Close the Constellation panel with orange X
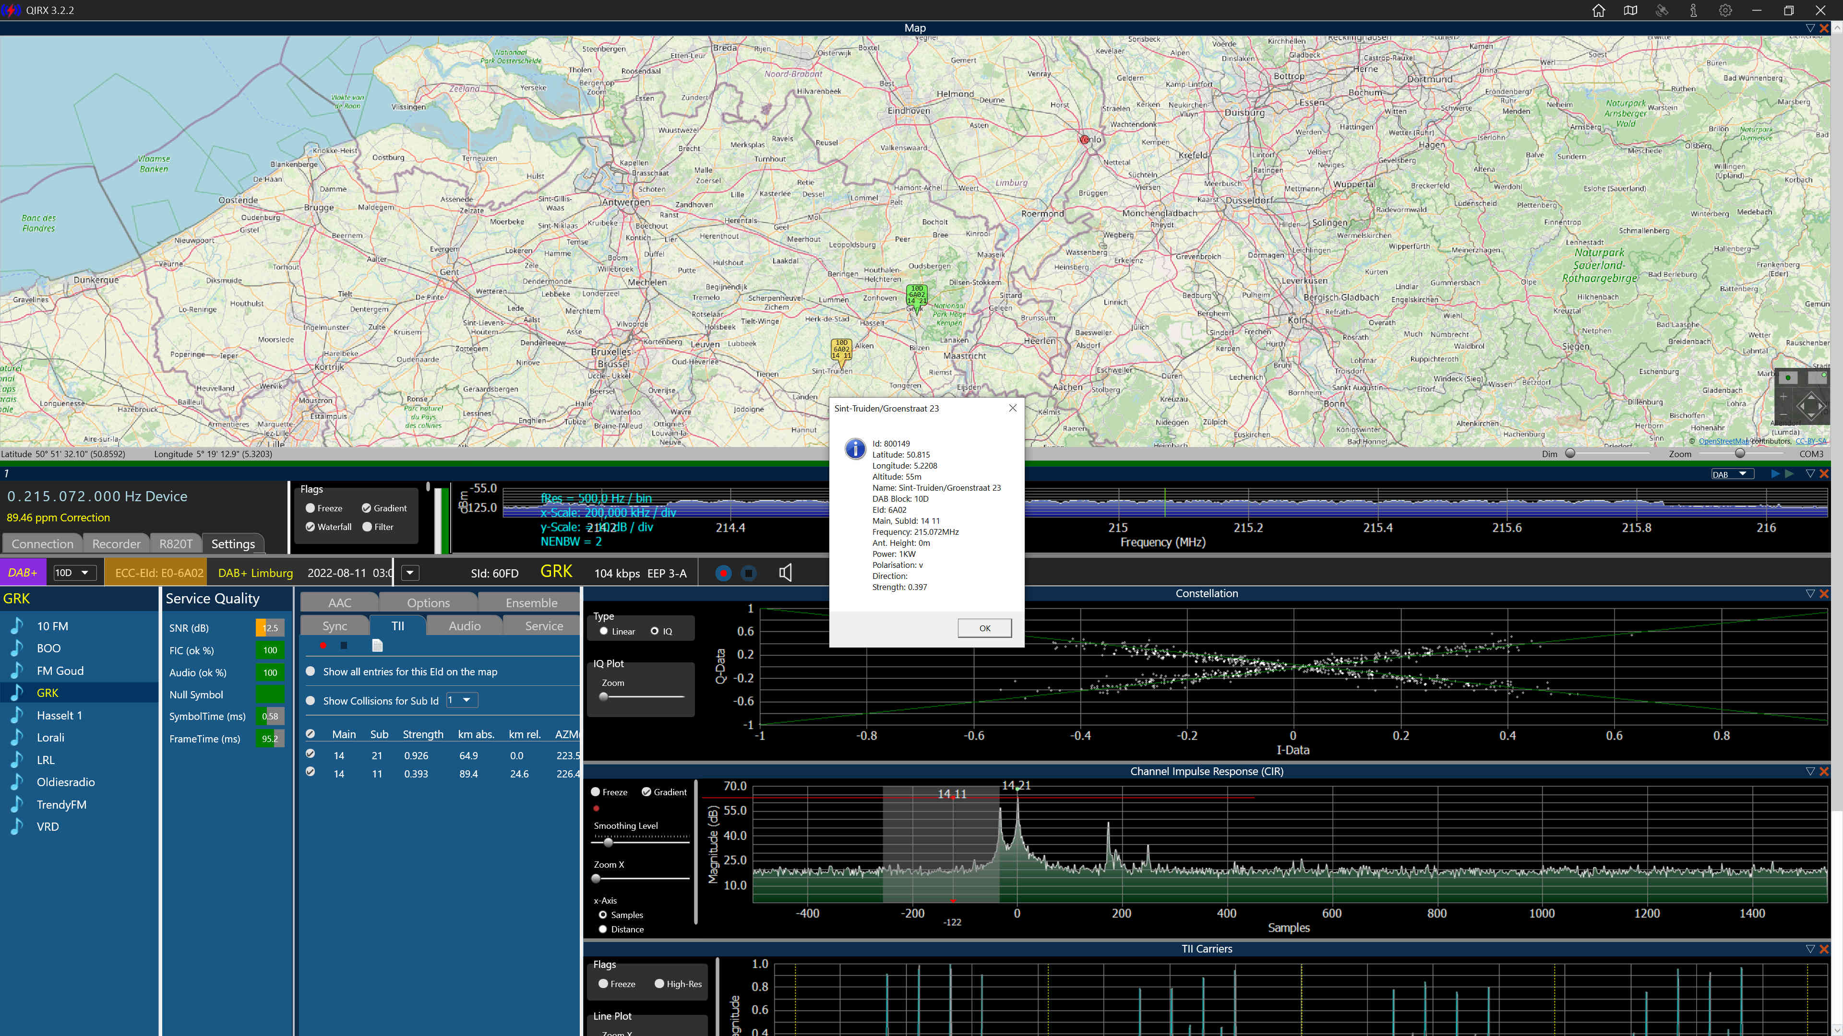Image resolution: width=1843 pixels, height=1036 pixels. pos(1824,593)
